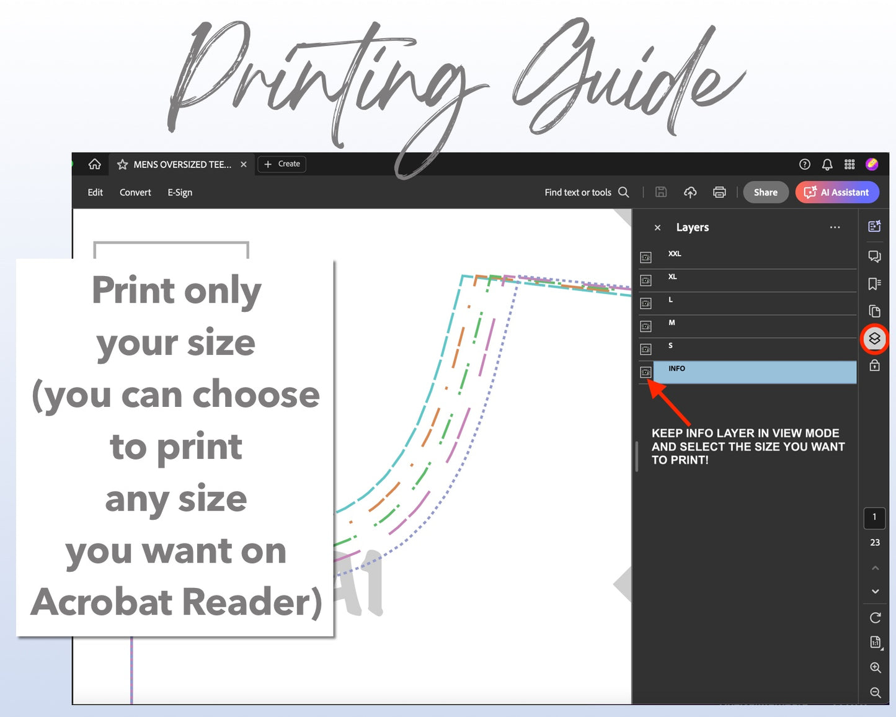The height and width of the screenshot is (717, 896).
Task: Open Layers panel options (three dots)
Action: [835, 228]
